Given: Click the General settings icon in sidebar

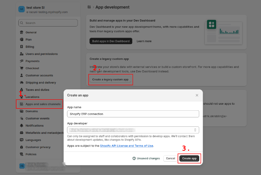Looking at the screenshot, I should point(22,33).
